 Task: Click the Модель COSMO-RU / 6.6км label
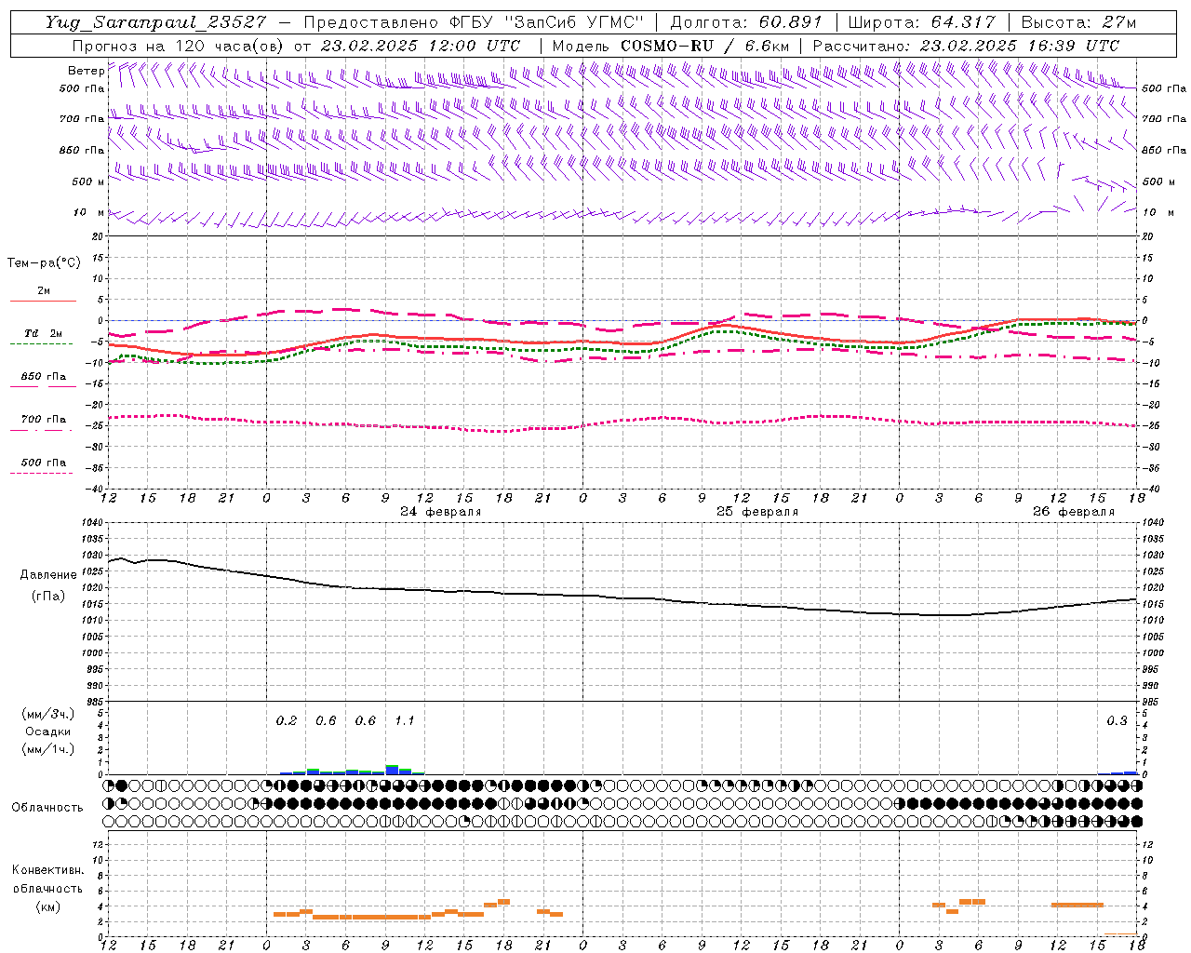670,46
